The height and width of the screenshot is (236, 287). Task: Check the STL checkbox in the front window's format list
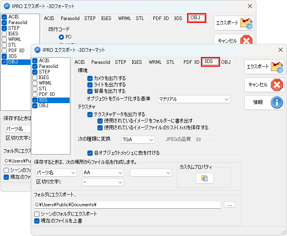point(35,89)
